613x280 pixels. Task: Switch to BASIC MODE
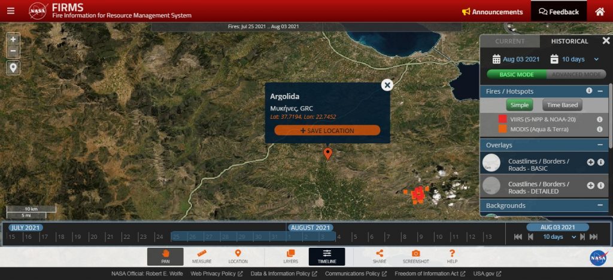517,75
